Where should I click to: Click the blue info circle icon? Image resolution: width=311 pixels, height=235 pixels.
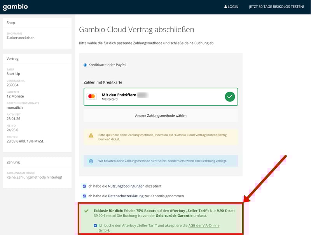[x=91, y=161]
